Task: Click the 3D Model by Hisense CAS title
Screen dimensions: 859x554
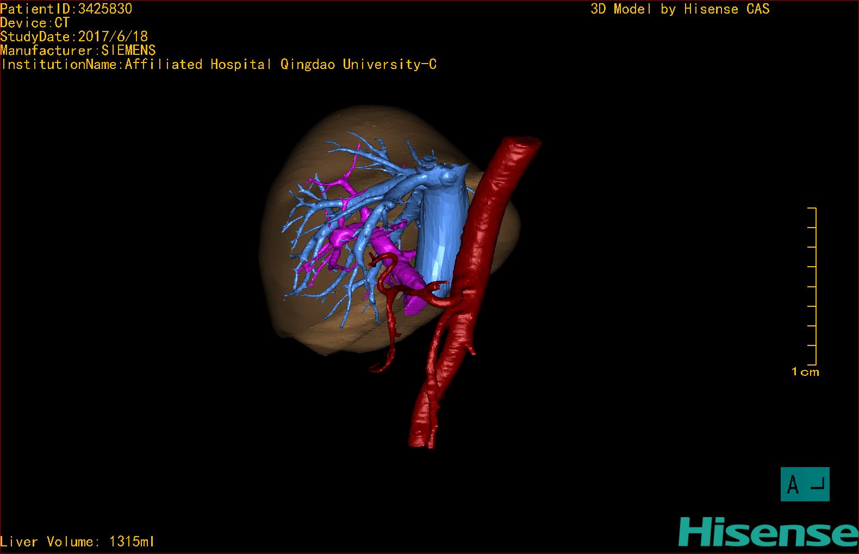Action: click(x=680, y=9)
